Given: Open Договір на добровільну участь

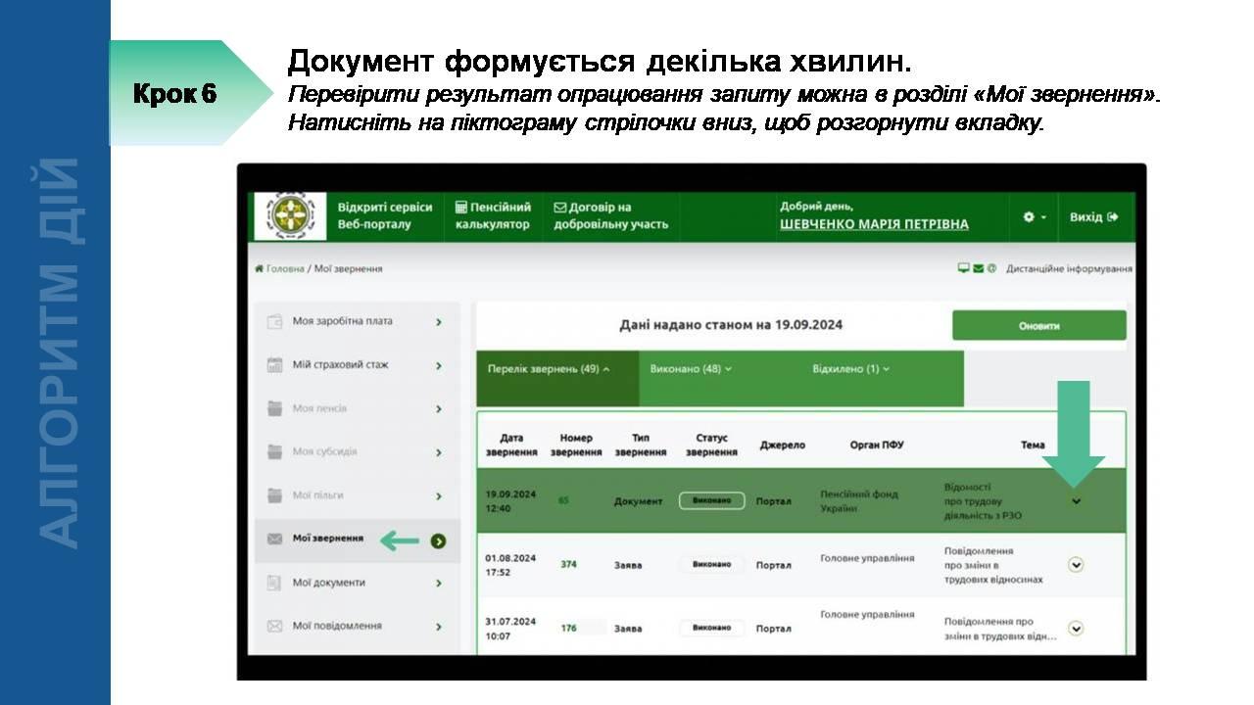Looking at the screenshot, I should [610, 216].
